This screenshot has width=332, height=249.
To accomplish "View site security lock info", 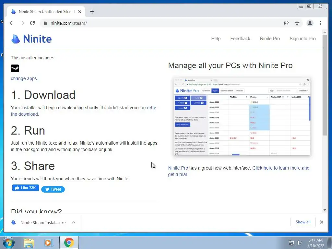I will 45,23.
